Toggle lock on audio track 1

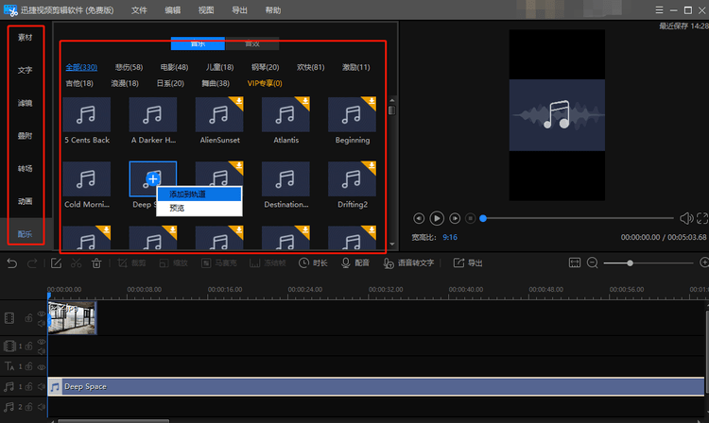point(28,386)
